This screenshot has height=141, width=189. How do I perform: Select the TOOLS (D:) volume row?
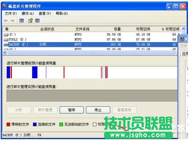(x=90, y=40)
